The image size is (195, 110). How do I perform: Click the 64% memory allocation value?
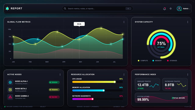coord(121,87)
